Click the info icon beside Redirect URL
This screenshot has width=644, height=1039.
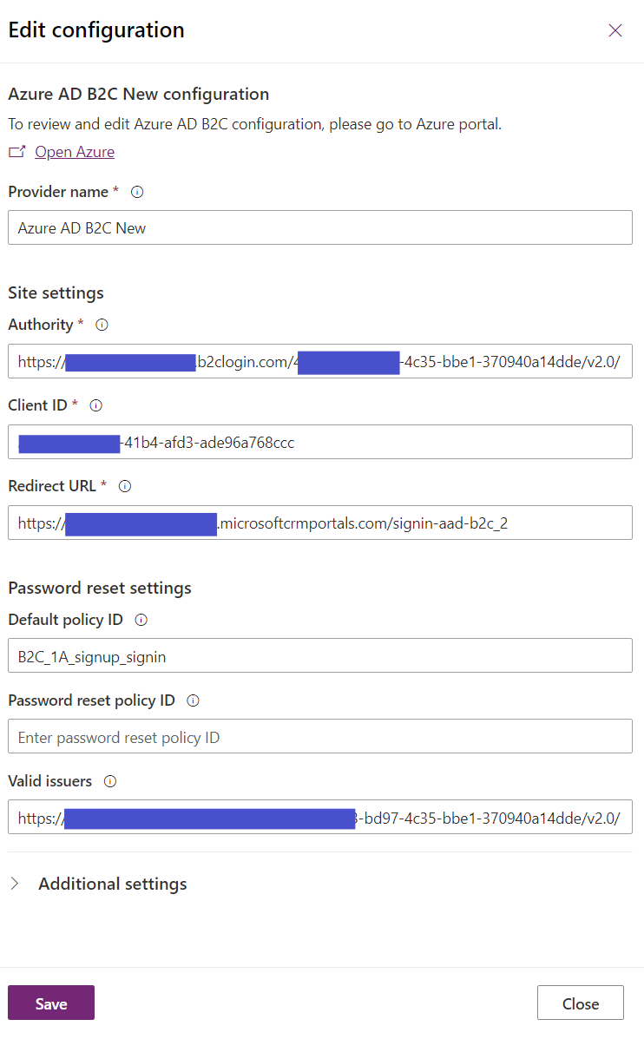pos(125,486)
